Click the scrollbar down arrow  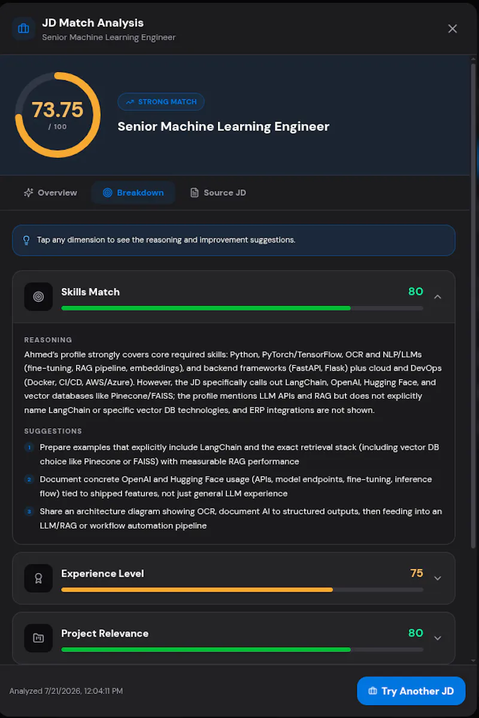(474, 661)
